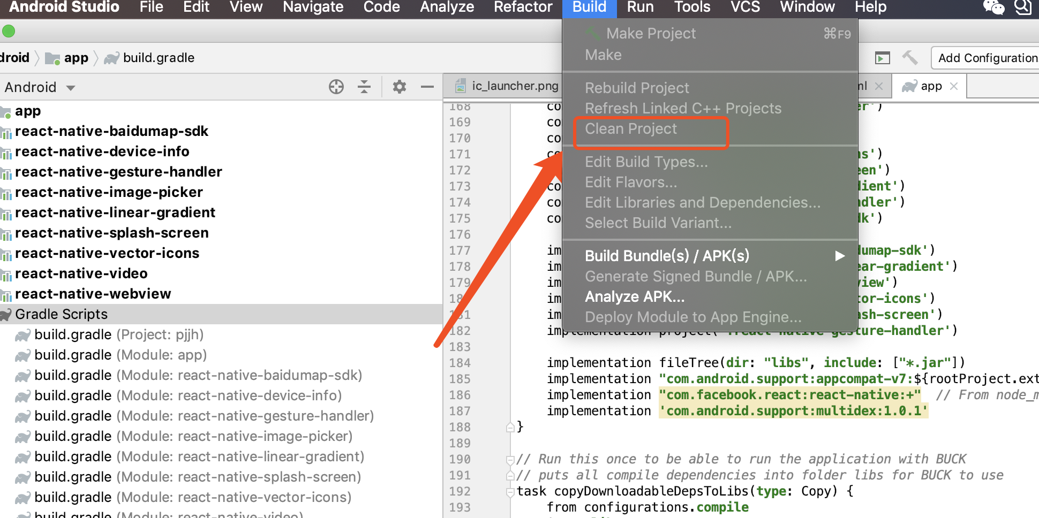Collapse all in Project panel toolbar
The image size is (1039, 518).
[x=364, y=87]
